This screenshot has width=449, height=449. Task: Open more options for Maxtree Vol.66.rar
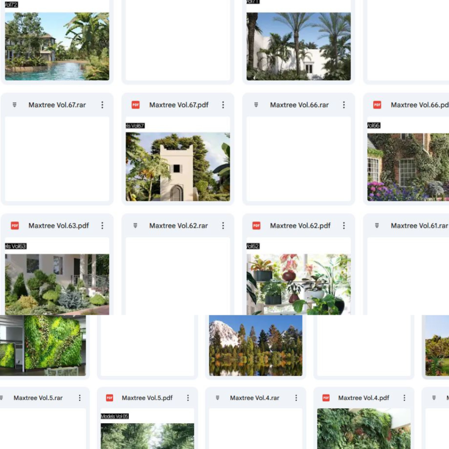point(344,105)
